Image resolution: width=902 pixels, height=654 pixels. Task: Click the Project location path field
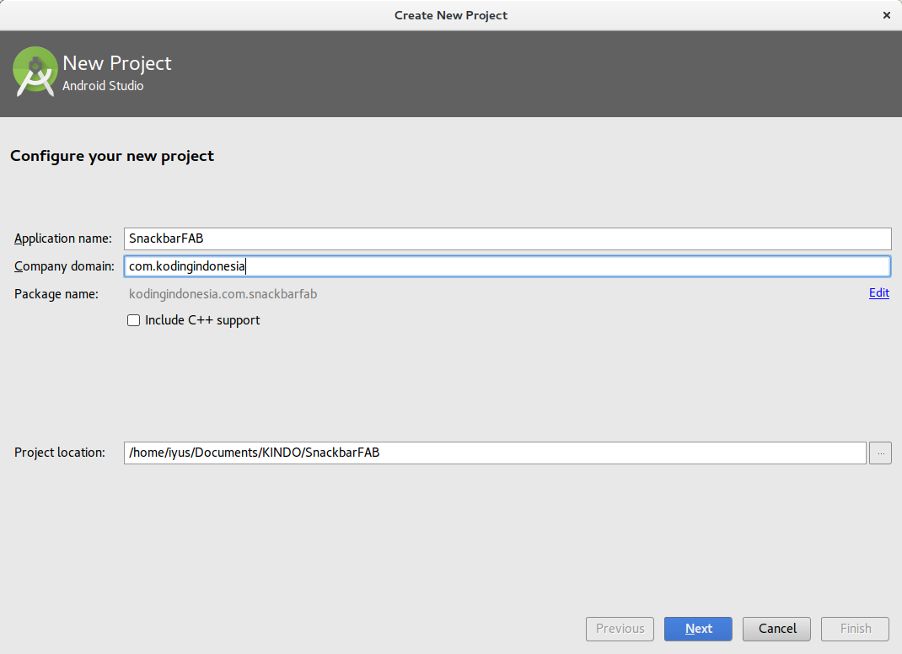495,453
